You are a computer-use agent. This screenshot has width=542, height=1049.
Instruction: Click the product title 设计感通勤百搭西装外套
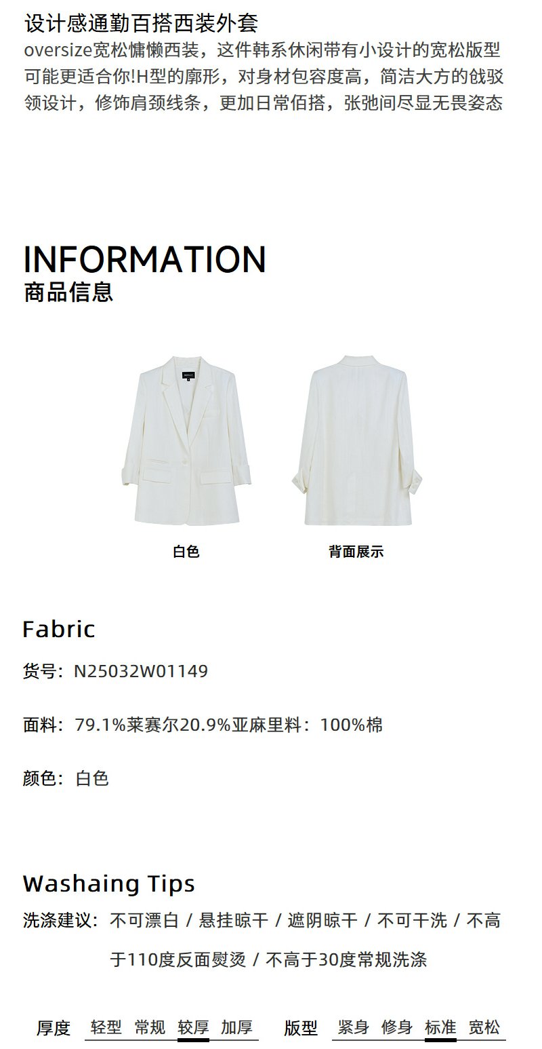[142, 23]
